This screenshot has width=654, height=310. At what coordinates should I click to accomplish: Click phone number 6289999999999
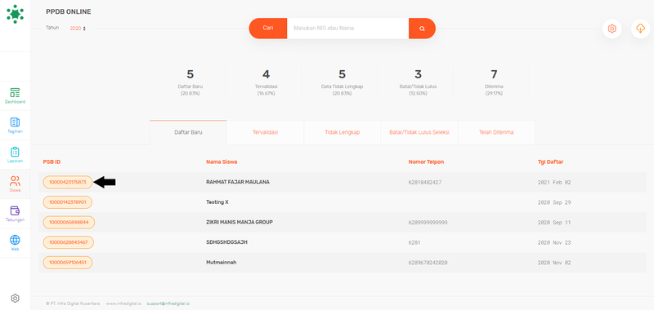(x=428, y=223)
